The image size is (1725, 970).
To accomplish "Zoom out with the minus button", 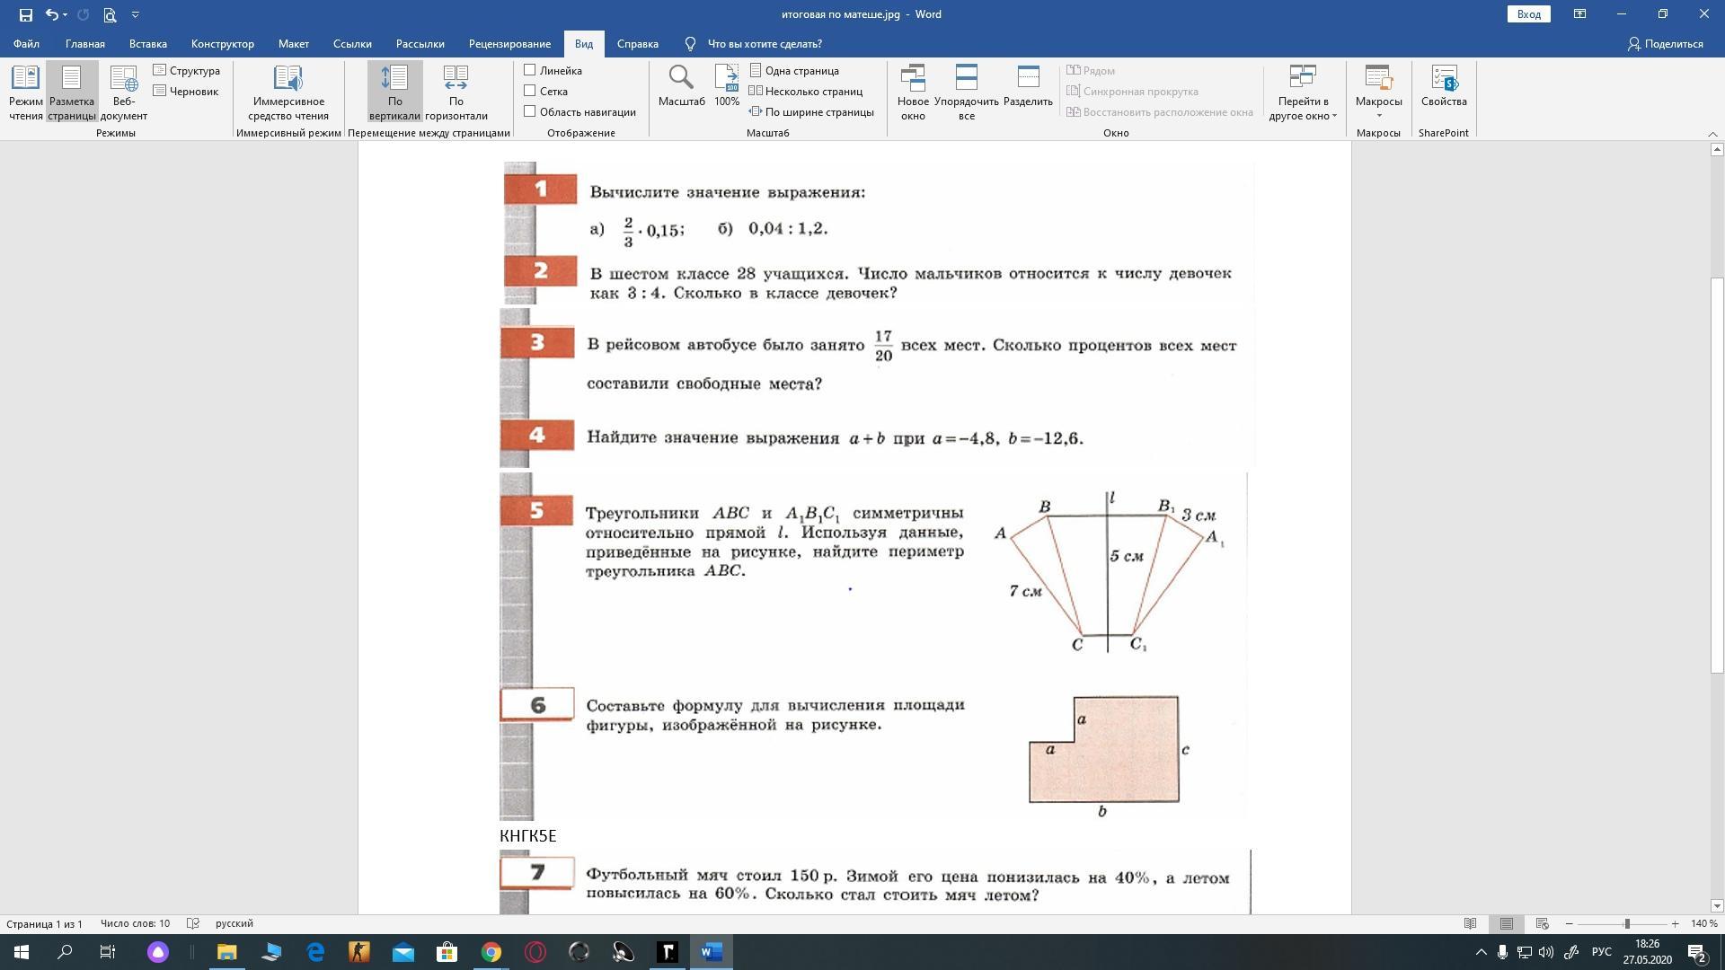I will tap(1570, 923).
